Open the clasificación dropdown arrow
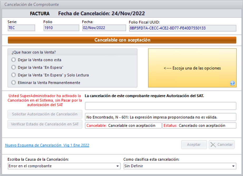 tap(233, 166)
